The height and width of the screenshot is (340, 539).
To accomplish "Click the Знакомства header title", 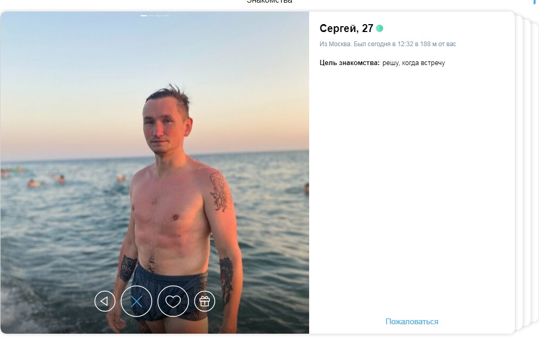I will click(270, 2).
